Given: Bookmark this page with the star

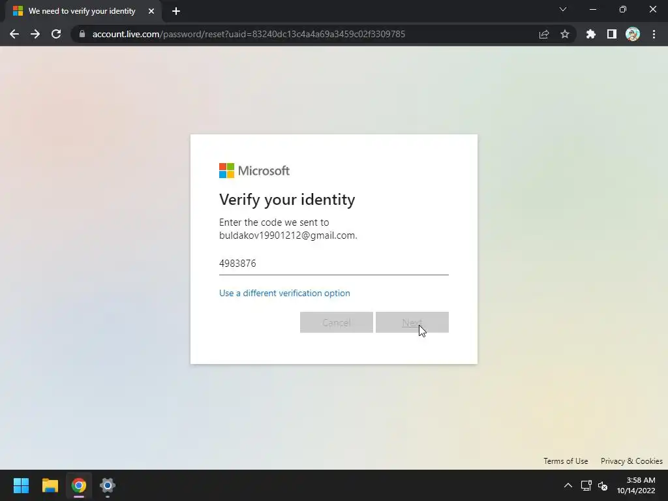Looking at the screenshot, I should pyautogui.click(x=565, y=34).
